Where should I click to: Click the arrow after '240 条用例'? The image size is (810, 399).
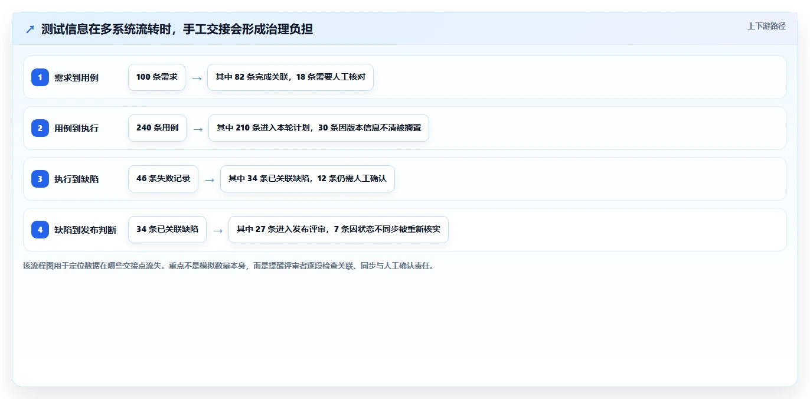pyautogui.click(x=198, y=129)
